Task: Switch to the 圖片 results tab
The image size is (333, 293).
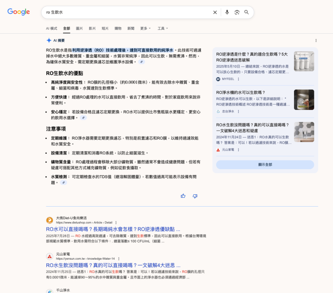Action: [x=79, y=28]
